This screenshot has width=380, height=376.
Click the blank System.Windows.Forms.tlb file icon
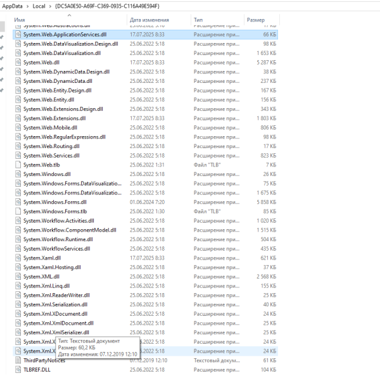pos(18,211)
